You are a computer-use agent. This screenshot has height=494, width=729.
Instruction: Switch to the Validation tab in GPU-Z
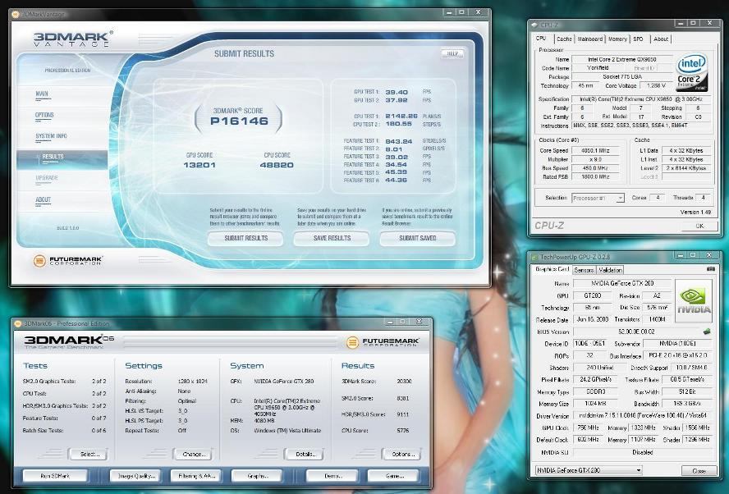click(610, 270)
